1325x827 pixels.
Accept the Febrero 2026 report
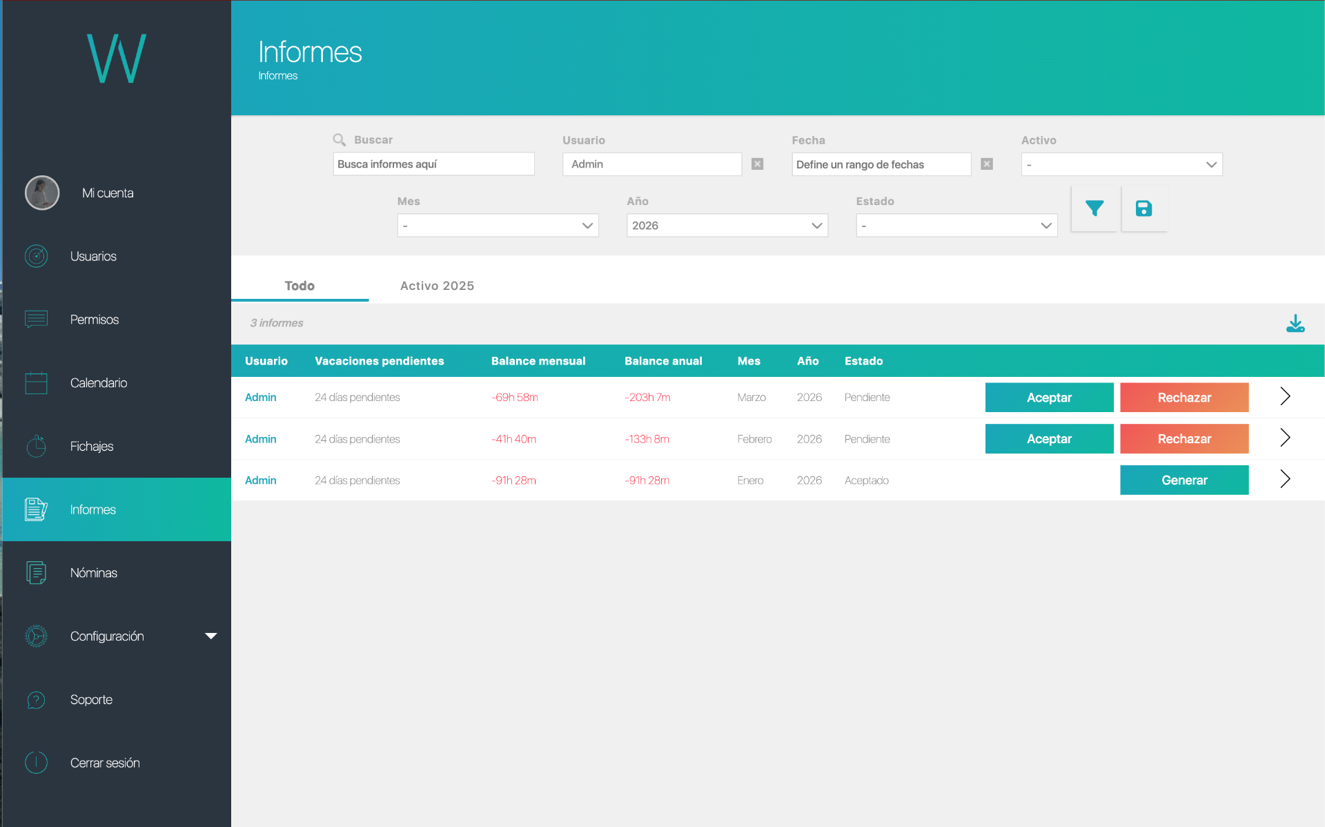click(x=1049, y=439)
